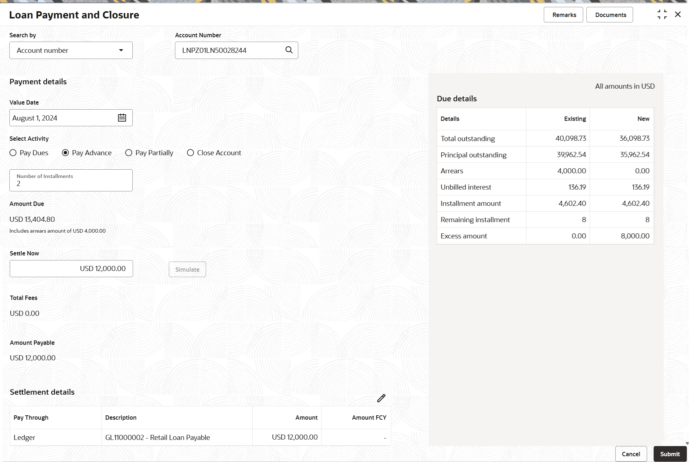Click the Principal outstanding row label

tap(474, 155)
